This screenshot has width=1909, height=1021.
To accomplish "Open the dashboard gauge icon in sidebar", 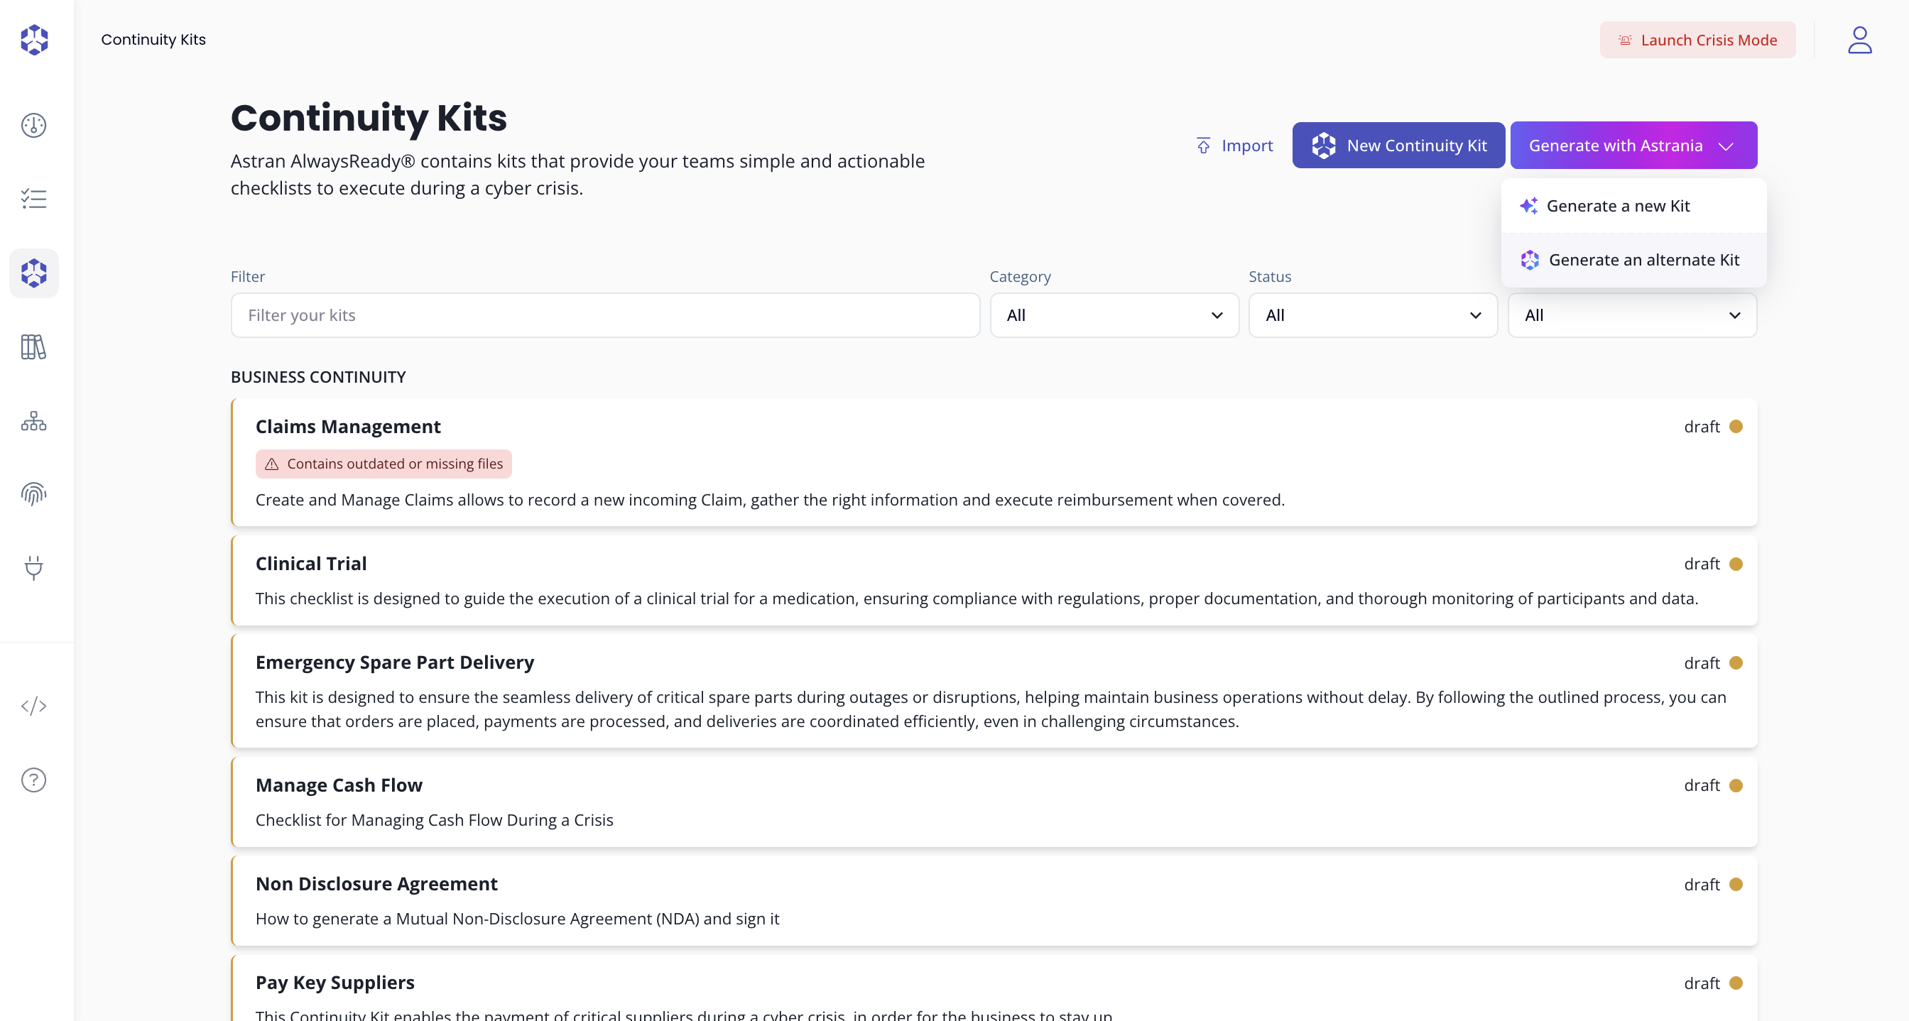I will coord(34,125).
